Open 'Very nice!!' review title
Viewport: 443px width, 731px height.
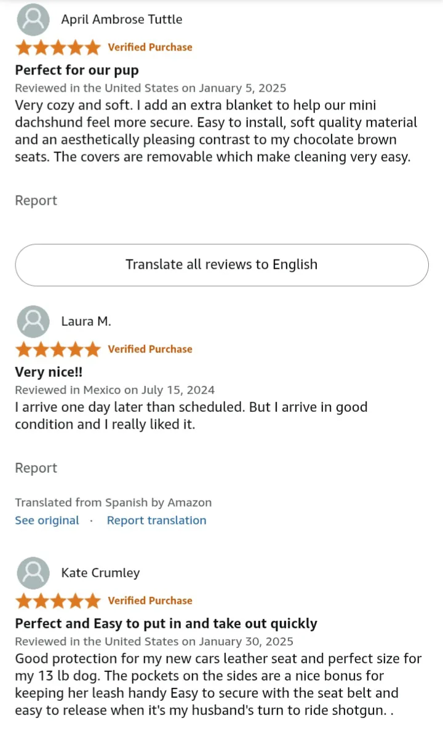(x=49, y=372)
